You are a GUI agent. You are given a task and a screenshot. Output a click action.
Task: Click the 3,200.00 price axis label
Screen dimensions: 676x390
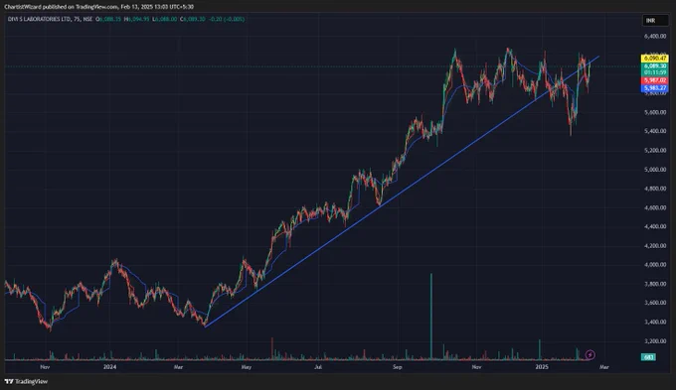pyautogui.click(x=655, y=341)
